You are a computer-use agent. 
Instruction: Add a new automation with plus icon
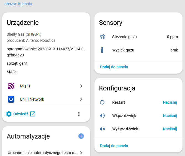coord(81,136)
